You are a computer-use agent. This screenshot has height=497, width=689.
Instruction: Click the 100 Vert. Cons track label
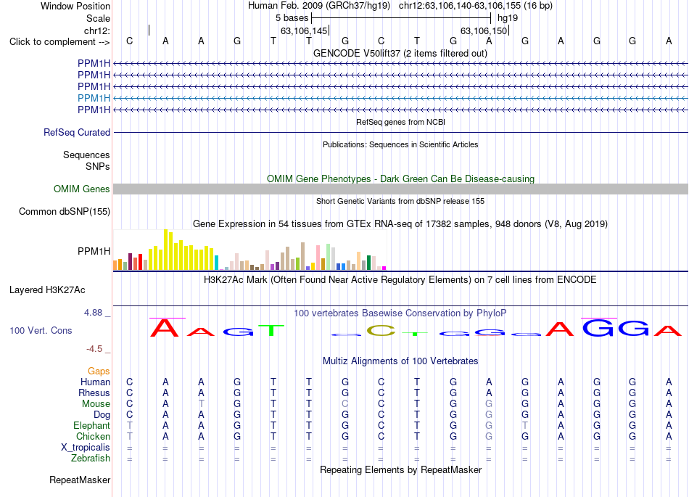click(x=41, y=330)
